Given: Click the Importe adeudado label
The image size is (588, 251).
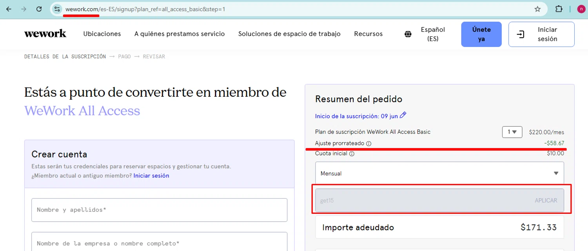Looking at the screenshot, I should (358, 228).
